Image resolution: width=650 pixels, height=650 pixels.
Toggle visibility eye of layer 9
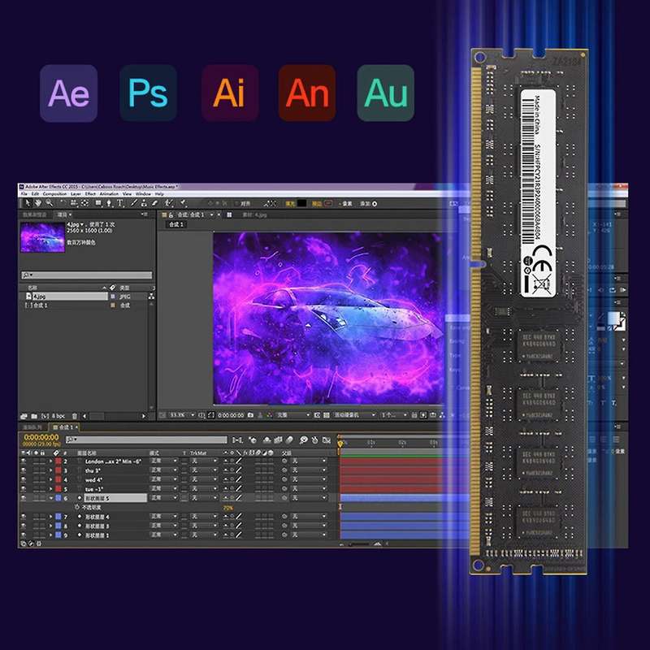click(24, 535)
